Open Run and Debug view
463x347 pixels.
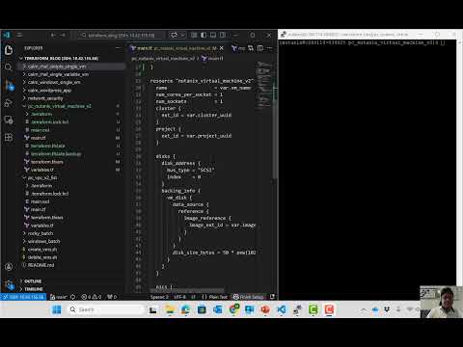pyautogui.click(x=9, y=103)
